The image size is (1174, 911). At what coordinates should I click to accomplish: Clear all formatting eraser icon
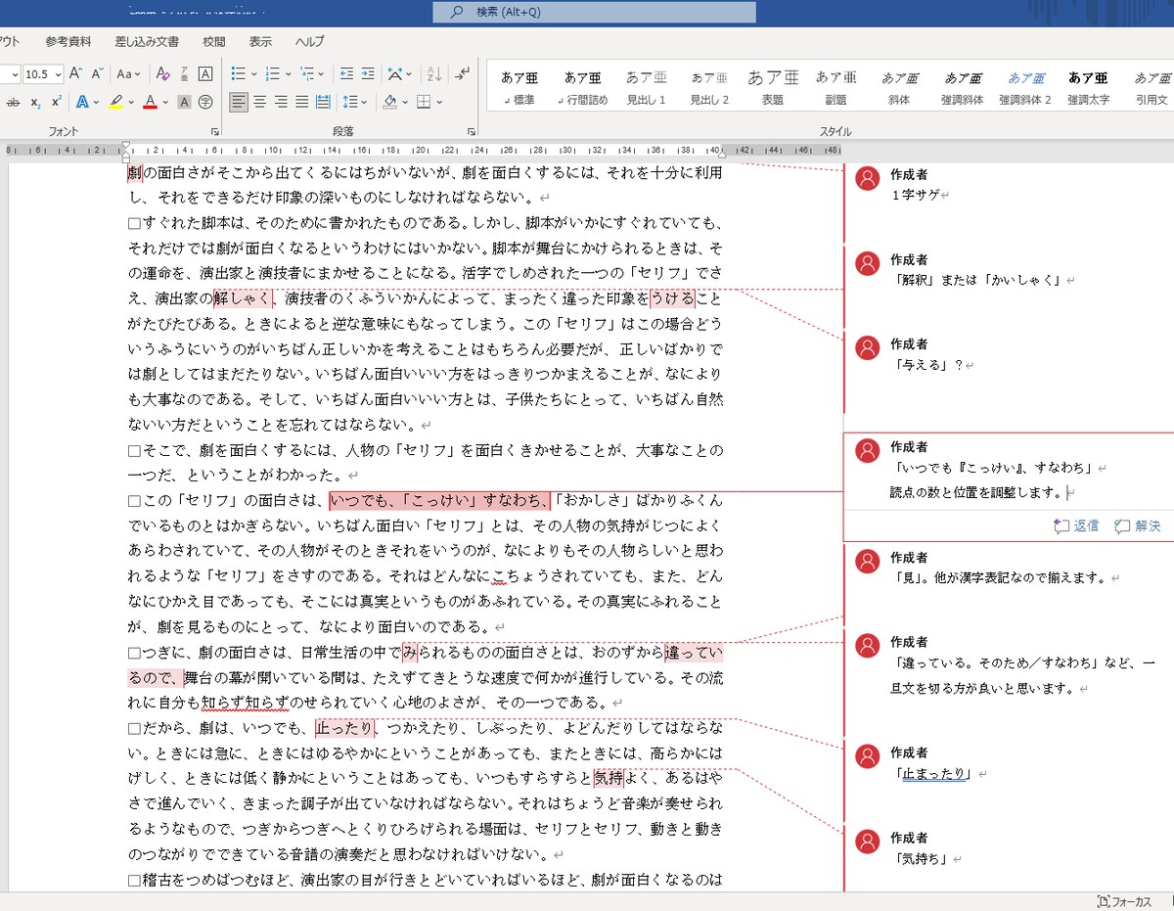click(162, 73)
